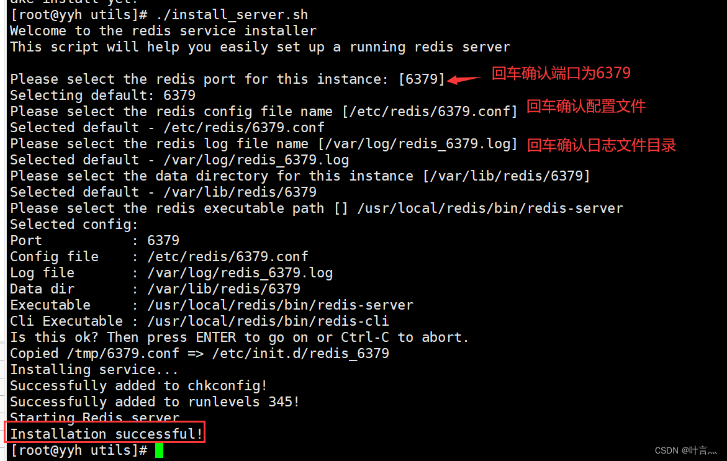The image size is (727, 461).
Task: Click the '[/var/log/redis_6379.log]' log file prompt
Action: pyautogui.click(x=417, y=143)
